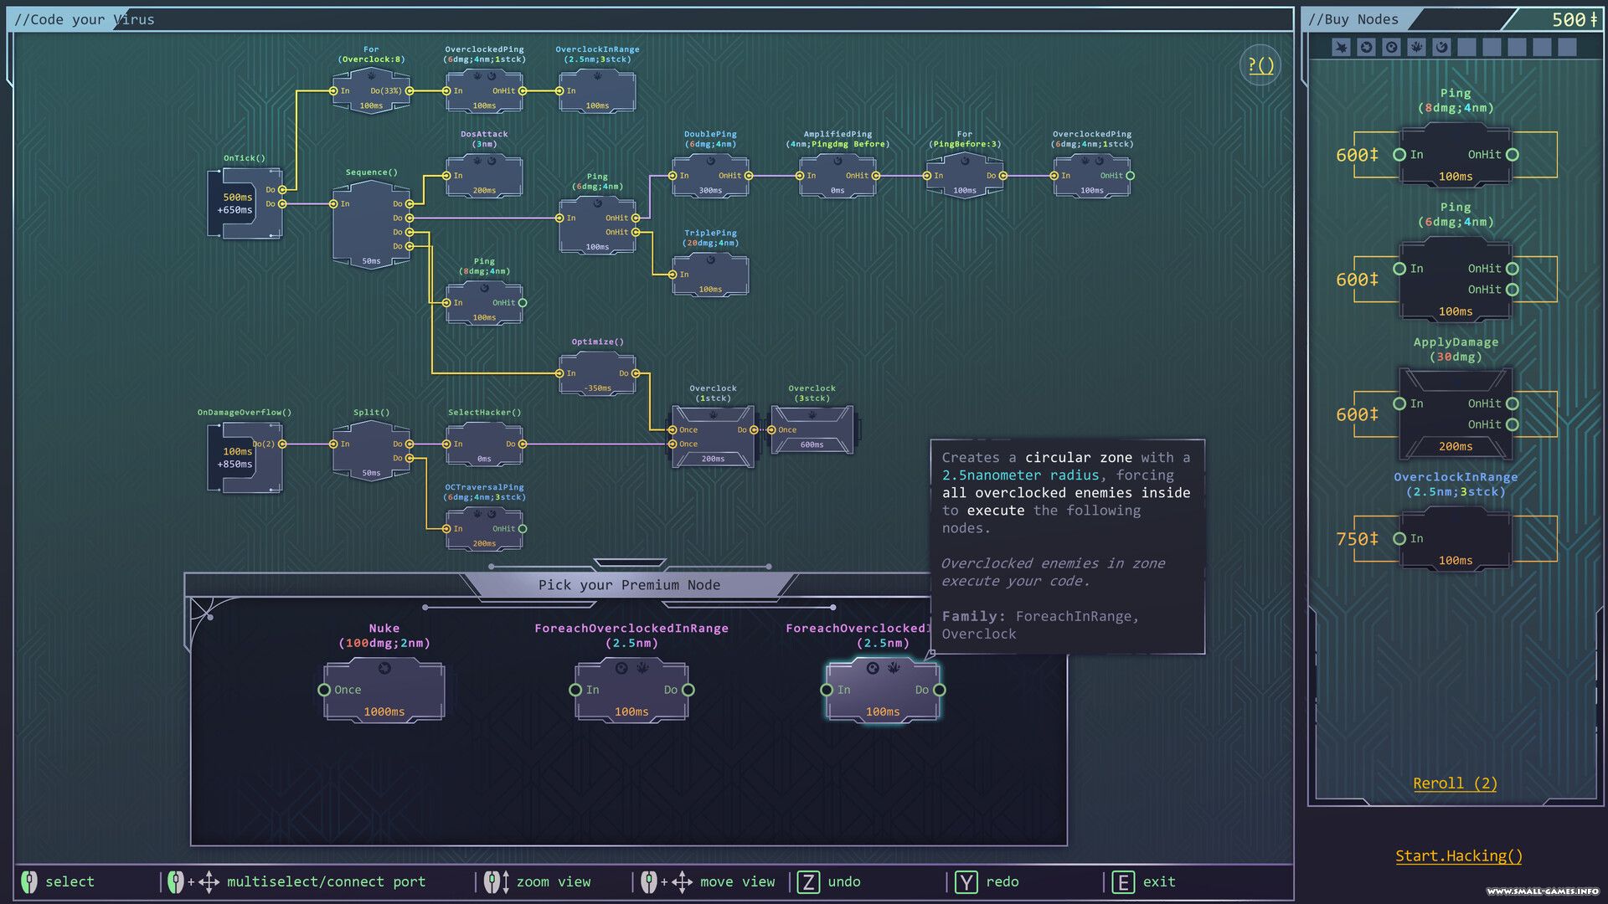This screenshot has width=1608, height=904.
Task: Click the swirl family filter icon
Action: [x=1441, y=47]
